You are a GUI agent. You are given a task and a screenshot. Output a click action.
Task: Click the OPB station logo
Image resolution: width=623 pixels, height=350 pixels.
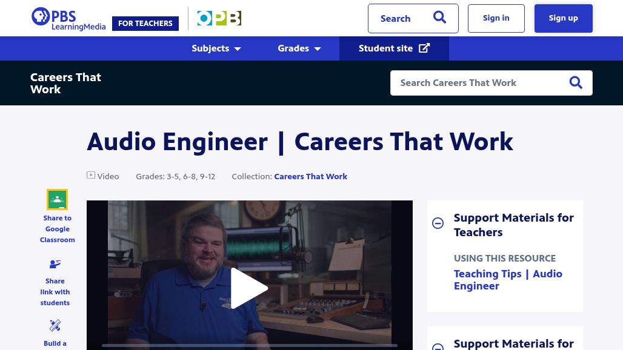pos(219,19)
